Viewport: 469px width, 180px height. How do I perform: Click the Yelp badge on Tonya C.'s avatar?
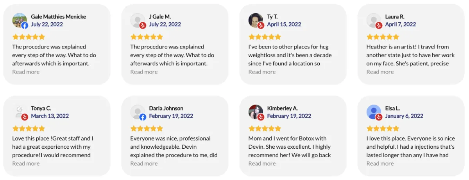tap(25, 117)
